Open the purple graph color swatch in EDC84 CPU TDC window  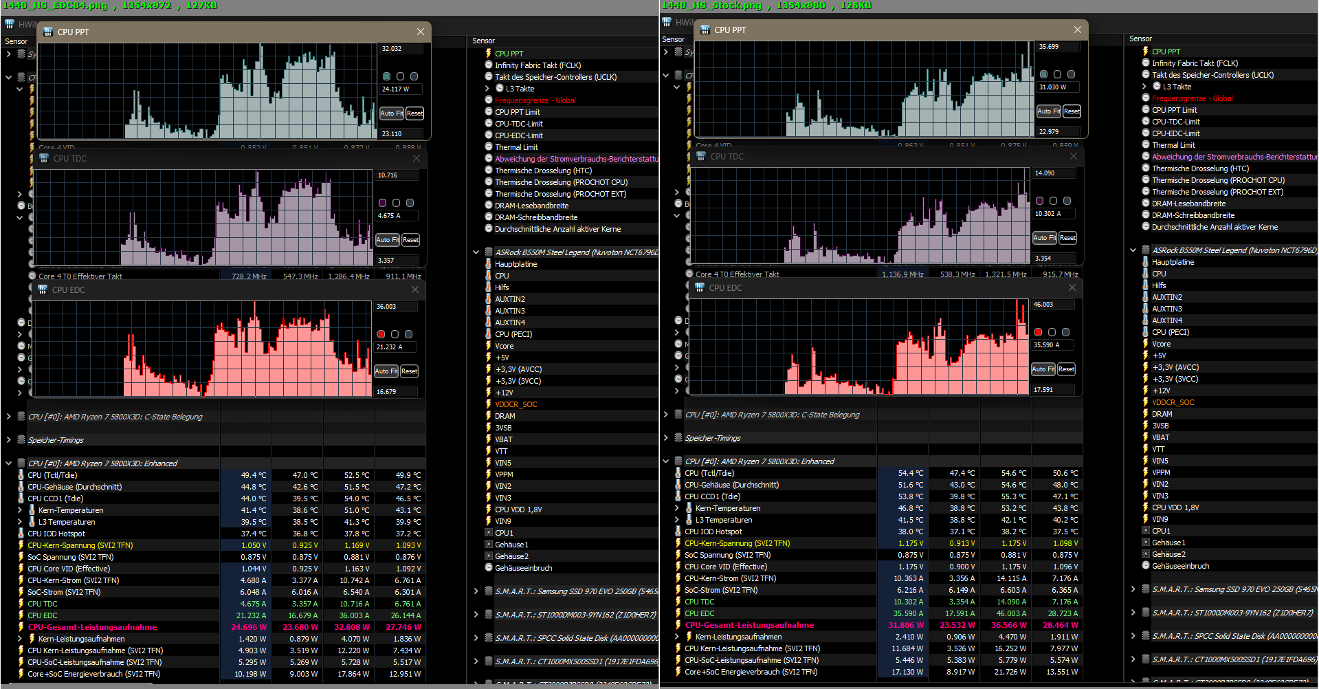tap(382, 203)
